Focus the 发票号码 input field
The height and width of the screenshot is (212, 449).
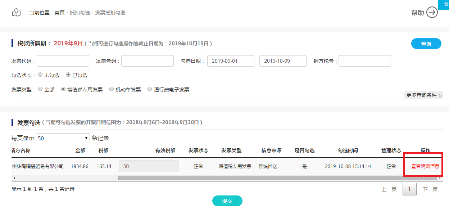pos(148,61)
